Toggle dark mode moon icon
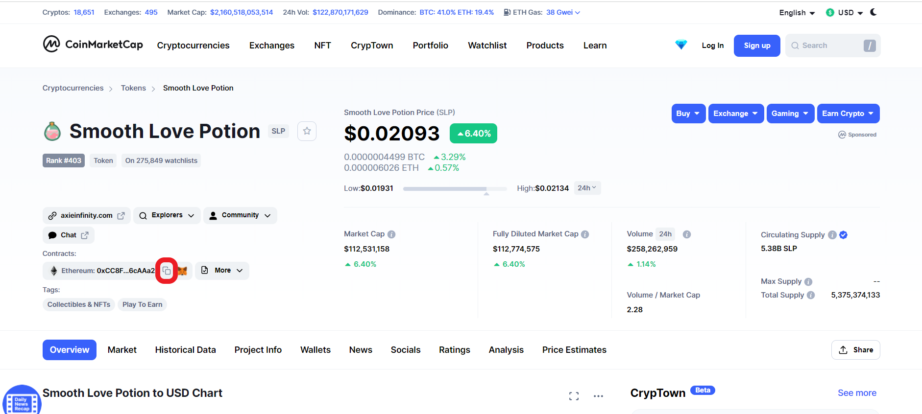Viewport: 922px width, 414px height. [x=873, y=12]
